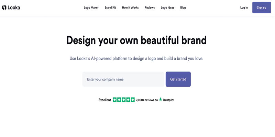Click the Excellent rating label
The width and height of the screenshot is (275, 137).
(105, 100)
